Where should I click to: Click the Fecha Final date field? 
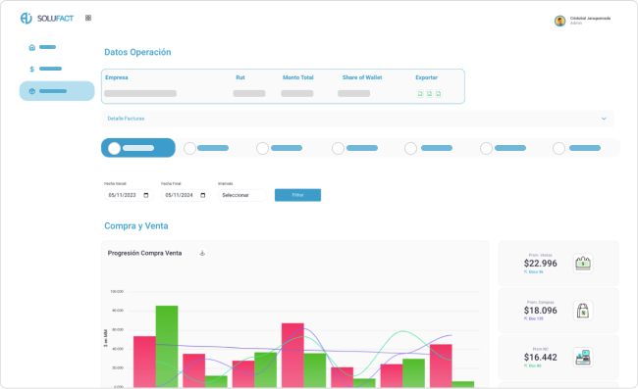point(186,195)
